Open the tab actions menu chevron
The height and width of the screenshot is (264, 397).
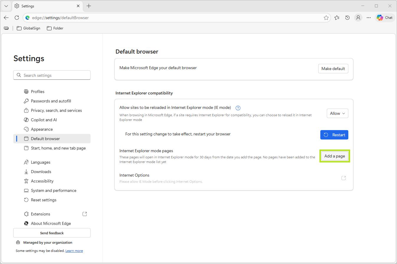click(6, 6)
